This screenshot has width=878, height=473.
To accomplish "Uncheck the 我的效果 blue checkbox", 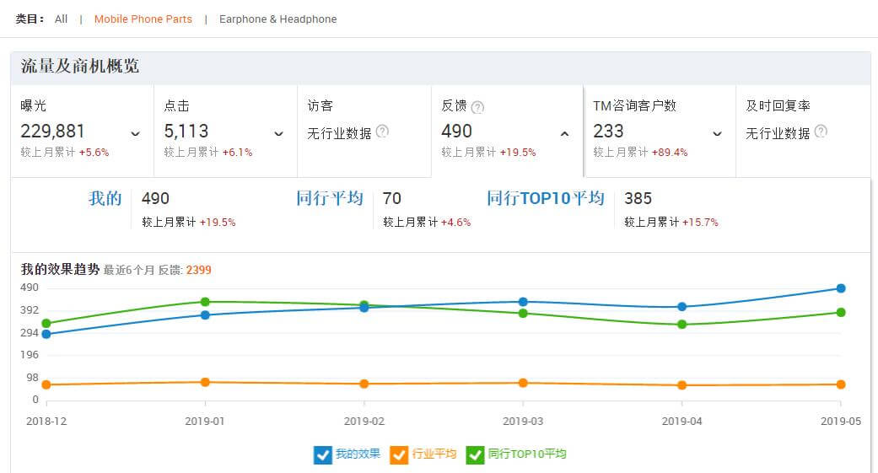I will pyautogui.click(x=322, y=454).
